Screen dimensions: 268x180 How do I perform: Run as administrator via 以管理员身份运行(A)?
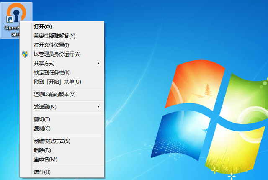(x=62, y=54)
